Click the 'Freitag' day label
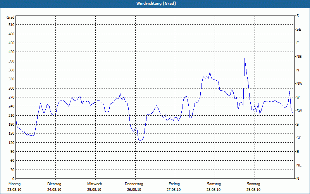This screenshot has width=310, height=194. point(174,184)
